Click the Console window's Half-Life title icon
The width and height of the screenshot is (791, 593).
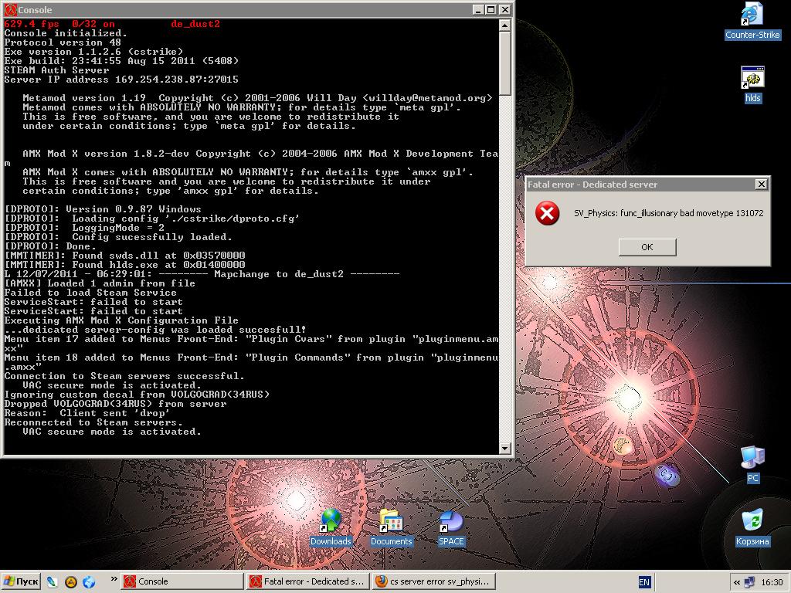point(10,9)
